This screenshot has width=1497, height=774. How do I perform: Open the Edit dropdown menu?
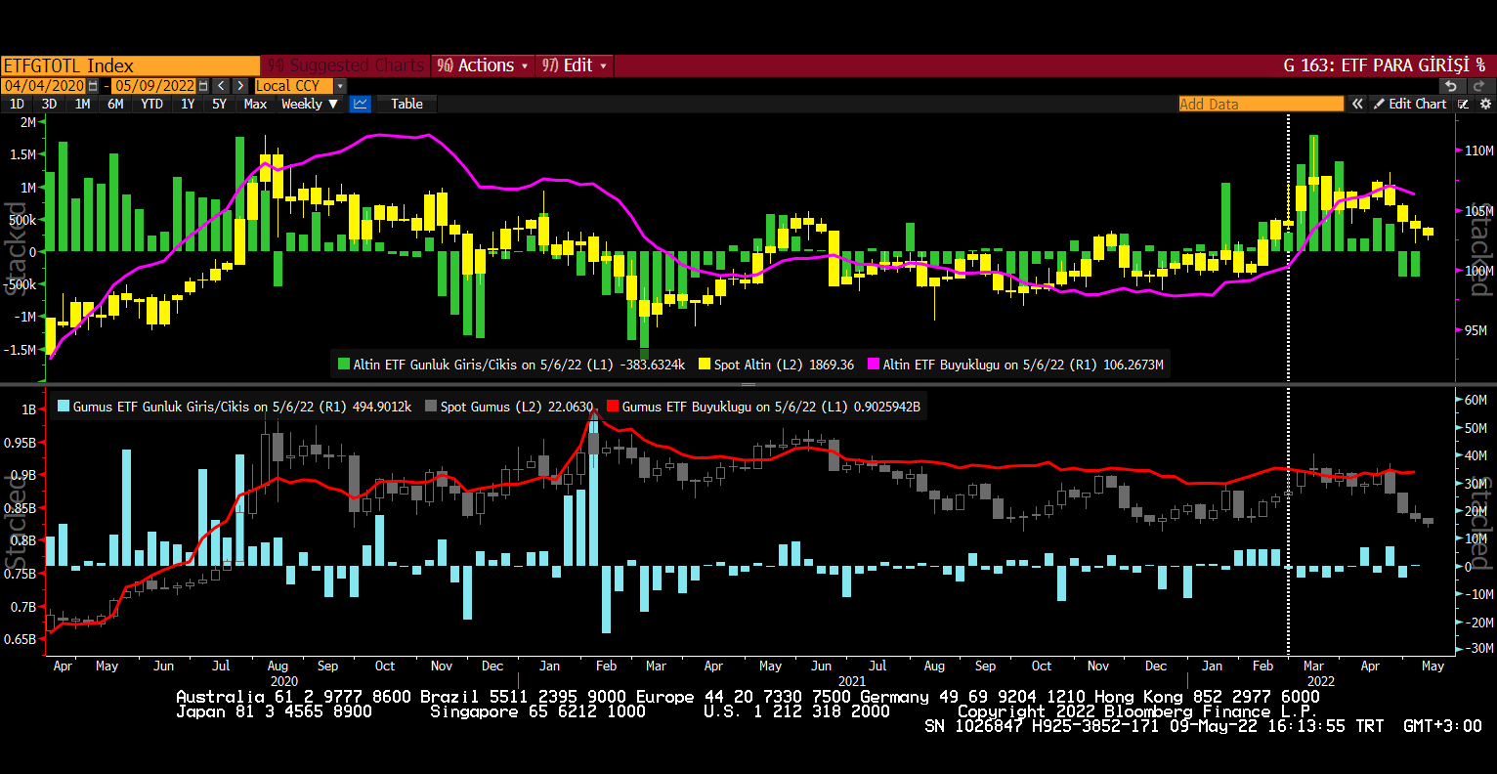(575, 65)
